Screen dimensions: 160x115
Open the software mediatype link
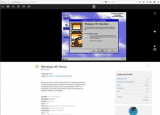click(52, 99)
